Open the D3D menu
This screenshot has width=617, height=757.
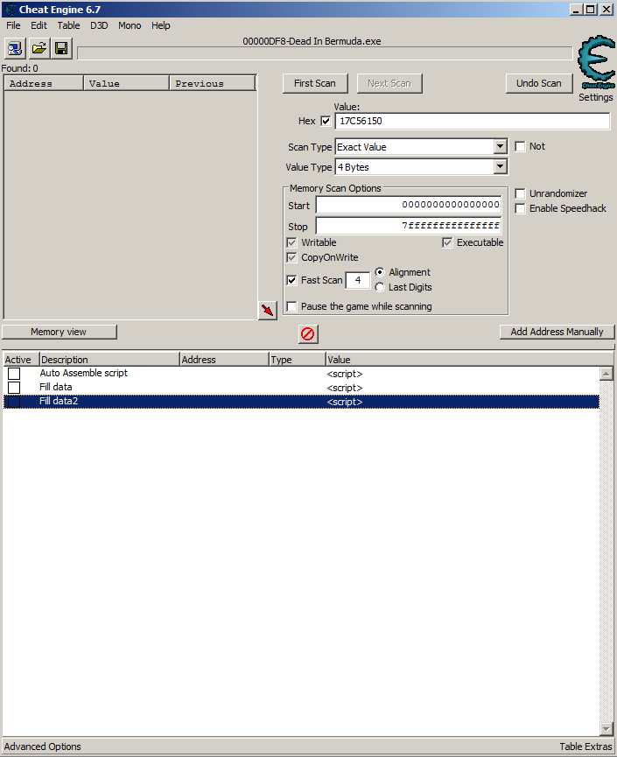point(99,25)
